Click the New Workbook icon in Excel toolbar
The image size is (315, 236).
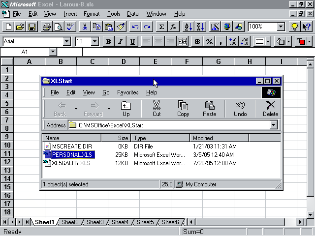(x=8, y=27)
